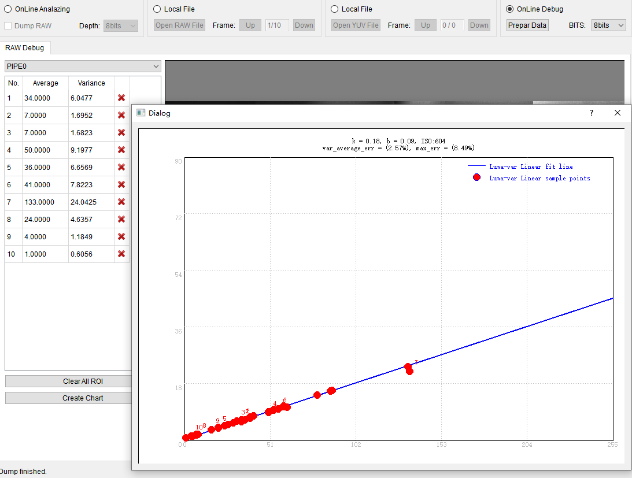Screen dimensions: 632x478
Task: Choose the first Local File radio option
Action: [x=158, y=9]
